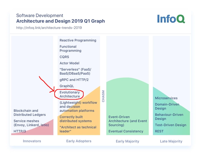Viewport: 201px width, 153px height.
Task: Select "Correctly built distributed systems"
Action: (x=76, y=119)
